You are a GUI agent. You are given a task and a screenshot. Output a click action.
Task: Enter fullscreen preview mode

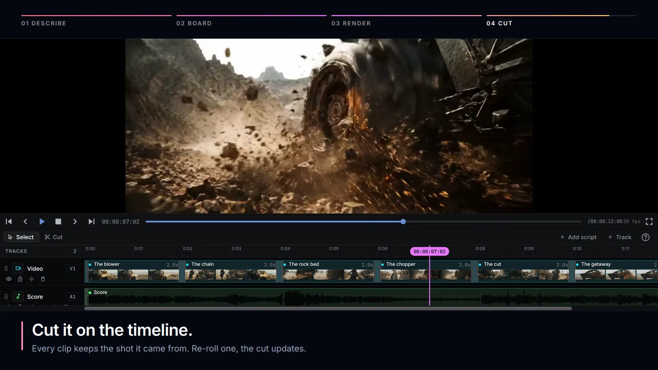pos(649,222)
